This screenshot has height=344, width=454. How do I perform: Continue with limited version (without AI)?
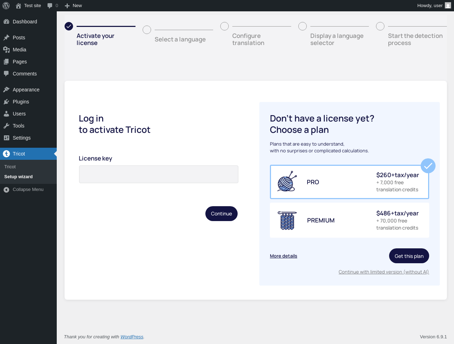click(384, 272)
